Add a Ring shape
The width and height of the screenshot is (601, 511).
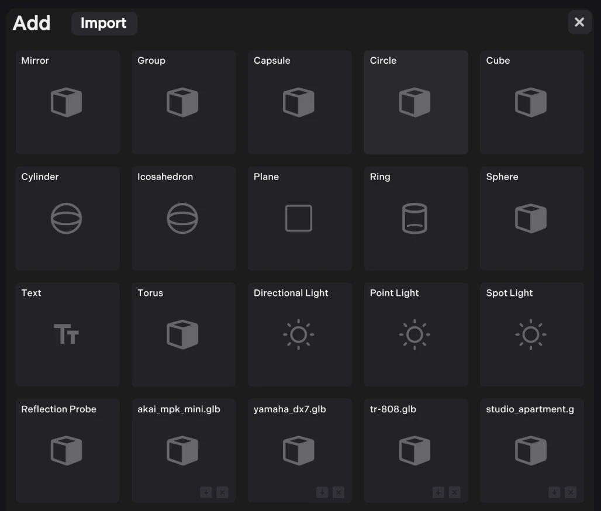click(415, 219)
